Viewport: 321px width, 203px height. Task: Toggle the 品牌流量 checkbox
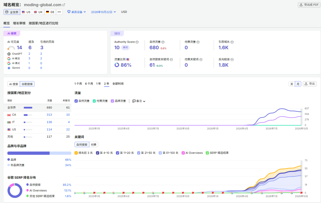point(112,101)
